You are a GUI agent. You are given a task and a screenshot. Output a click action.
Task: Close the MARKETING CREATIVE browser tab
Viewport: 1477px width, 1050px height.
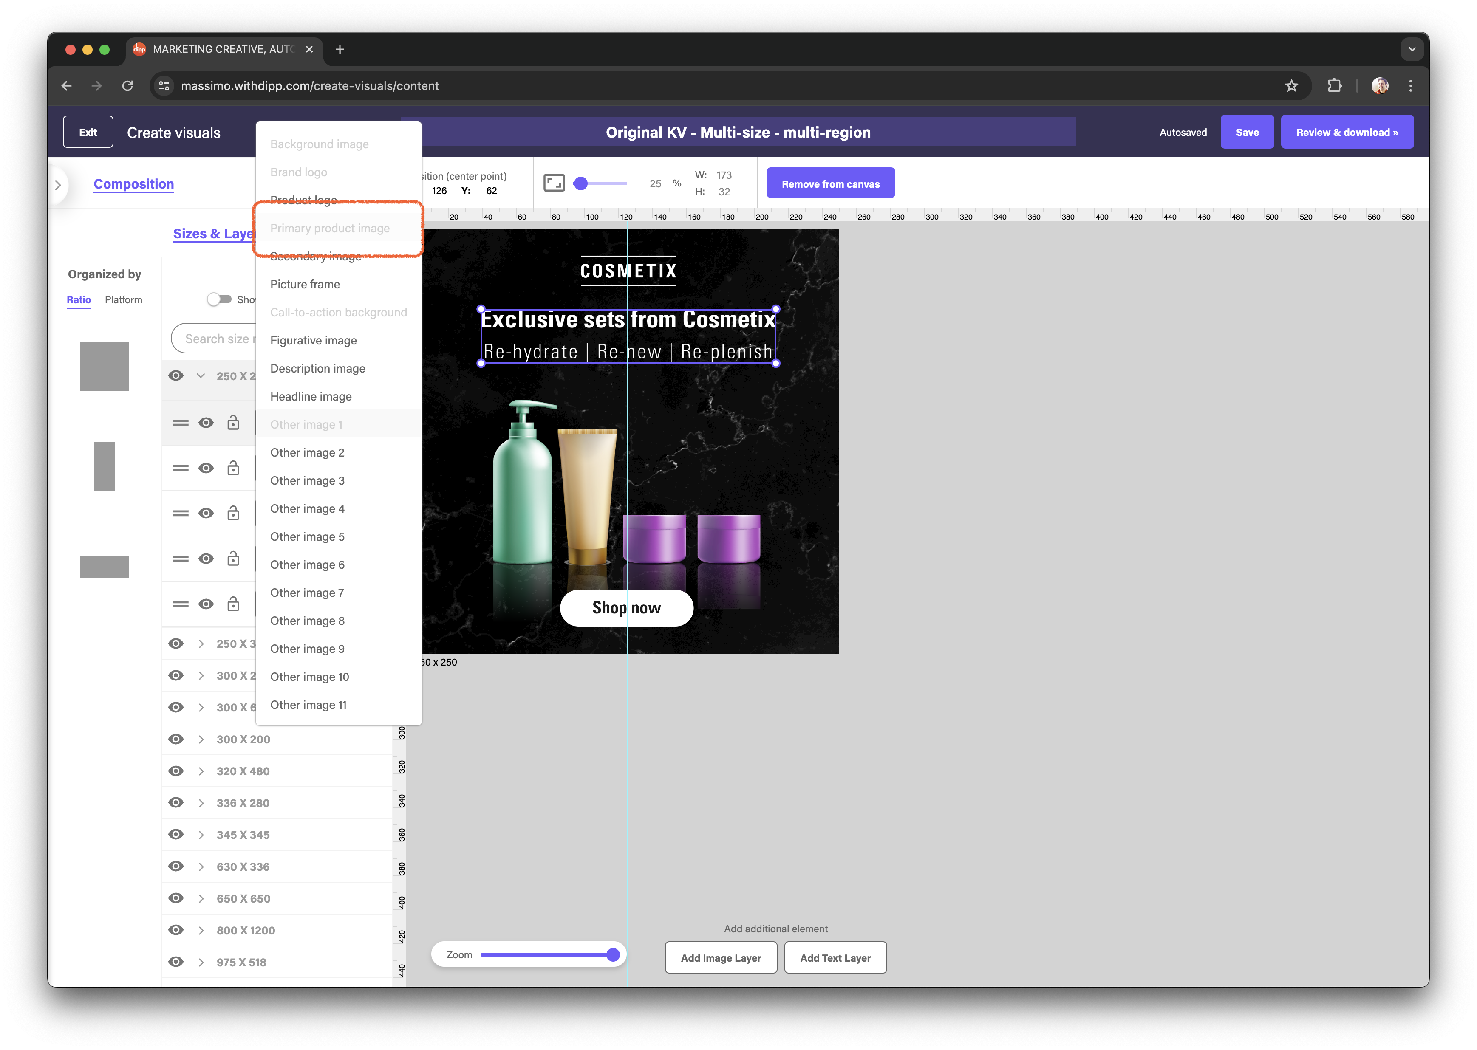(309, 50)
